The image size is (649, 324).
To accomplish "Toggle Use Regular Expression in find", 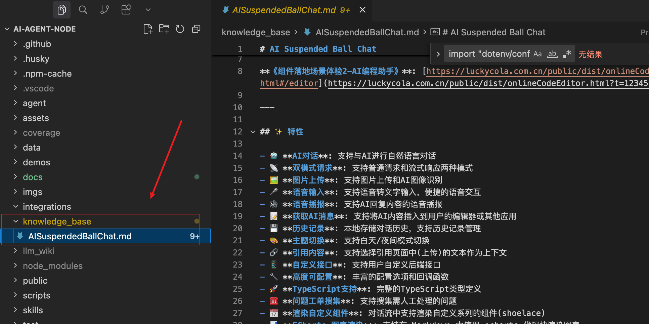I will click(x=567, y=54).
